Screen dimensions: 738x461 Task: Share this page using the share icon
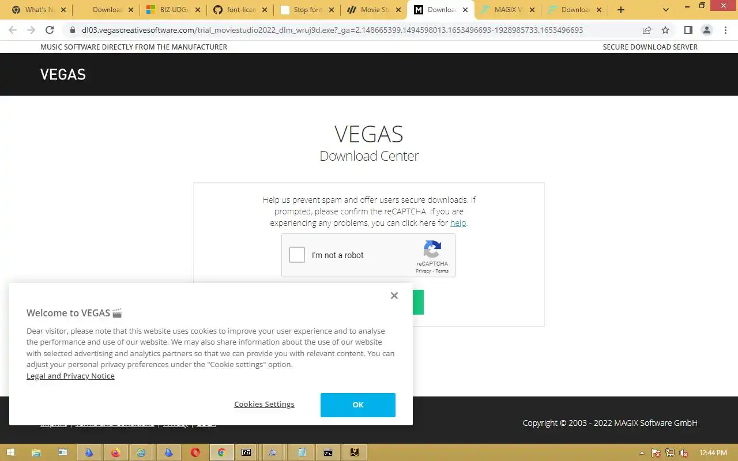[647, 30]
